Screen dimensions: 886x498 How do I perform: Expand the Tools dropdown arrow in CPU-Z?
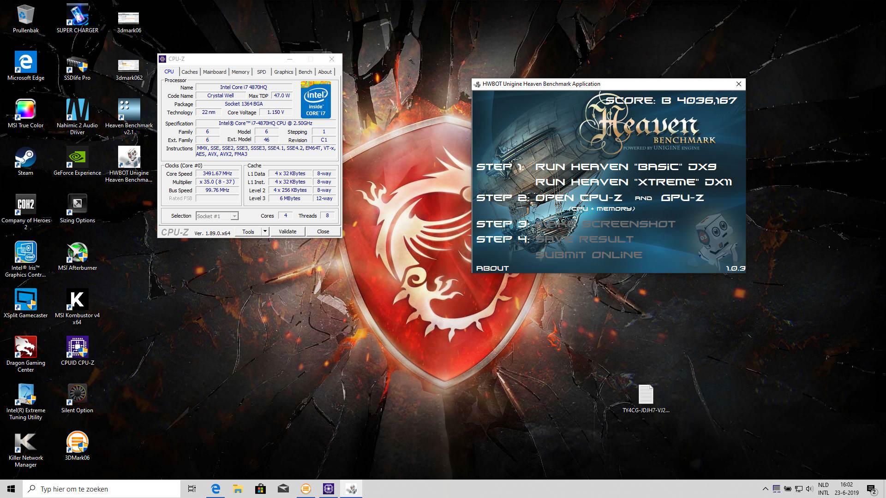[x=265, y=231]
